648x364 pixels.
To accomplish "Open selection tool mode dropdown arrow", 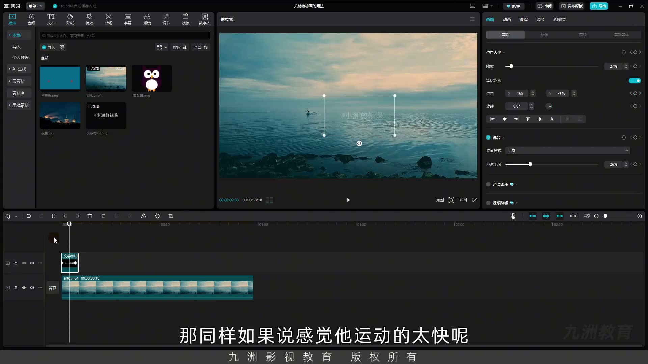I will coord(16,216).
